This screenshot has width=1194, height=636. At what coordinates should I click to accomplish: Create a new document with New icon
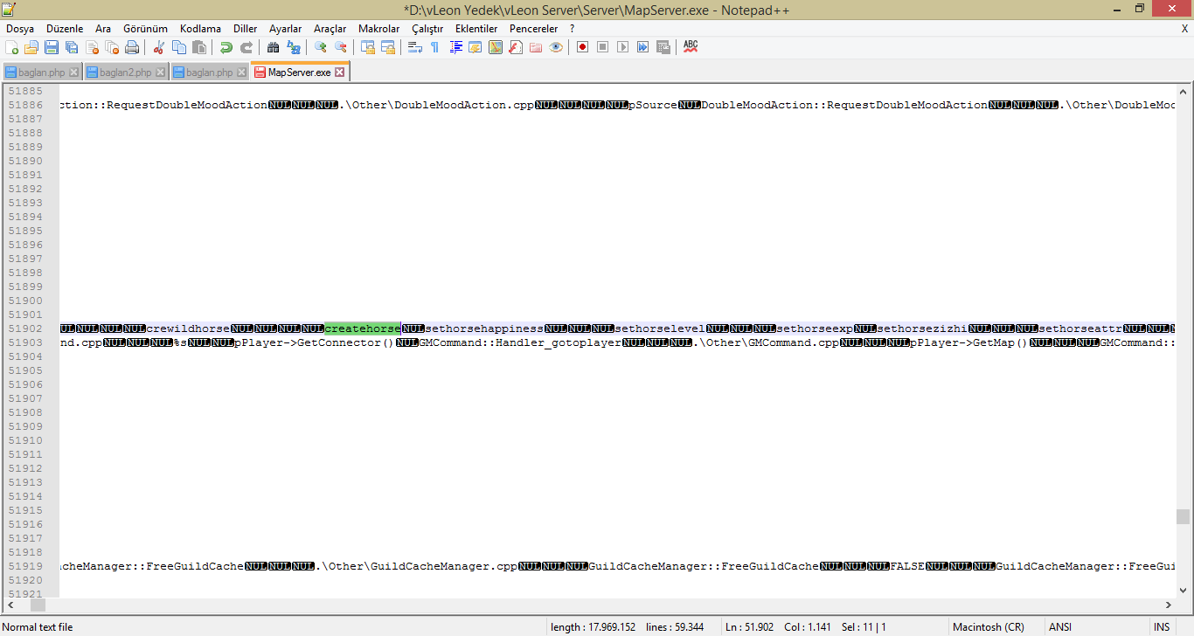(x=12, y=47)
